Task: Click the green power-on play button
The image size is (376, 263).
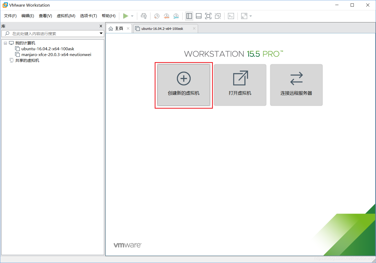Action: pos(126,16)
